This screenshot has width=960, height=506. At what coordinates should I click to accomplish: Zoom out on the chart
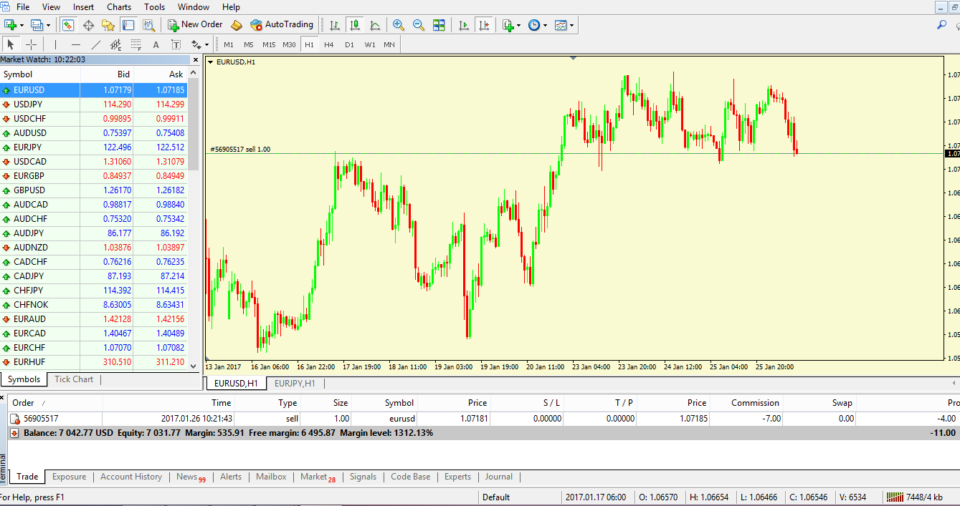coord(418,24)
